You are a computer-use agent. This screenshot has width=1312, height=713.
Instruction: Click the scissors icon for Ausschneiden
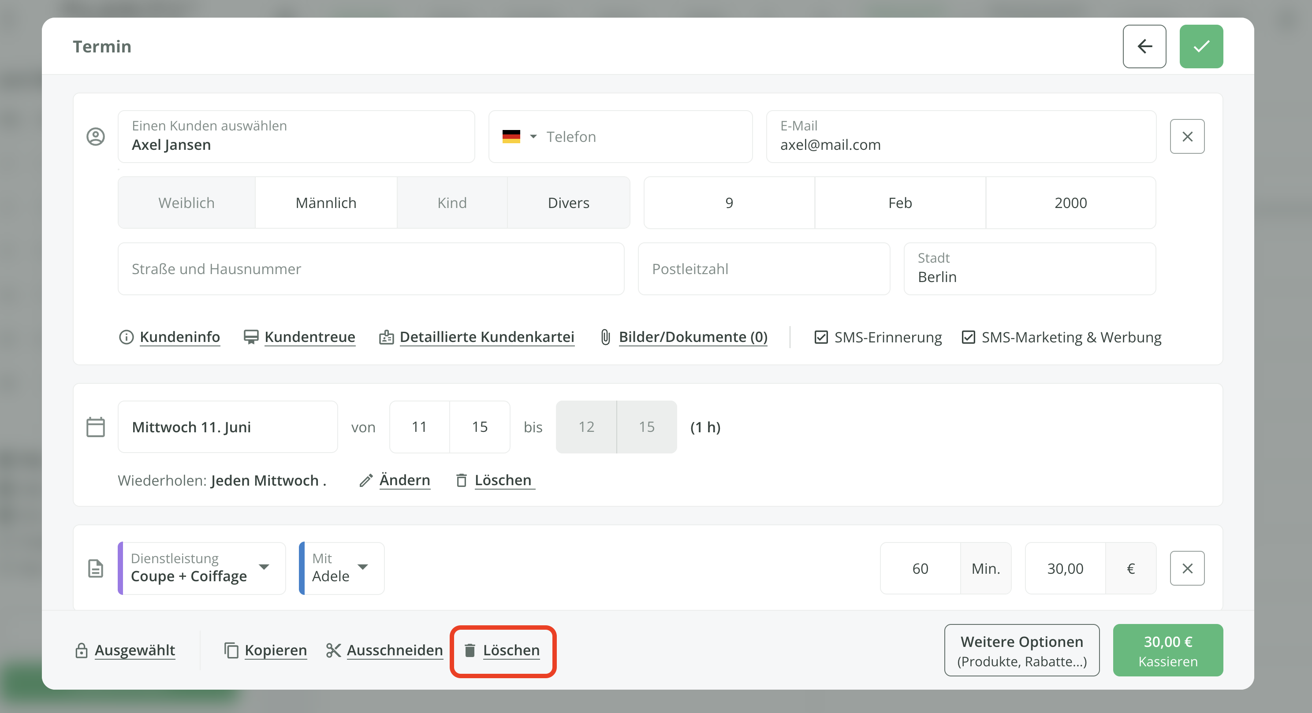click(x=334, y=650)
